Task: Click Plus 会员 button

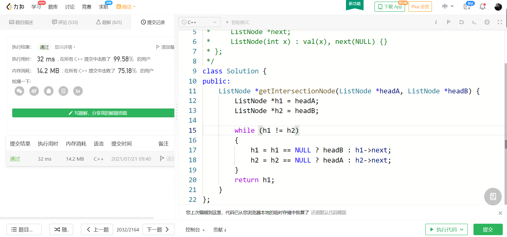Action: click(x=420, y=7)
